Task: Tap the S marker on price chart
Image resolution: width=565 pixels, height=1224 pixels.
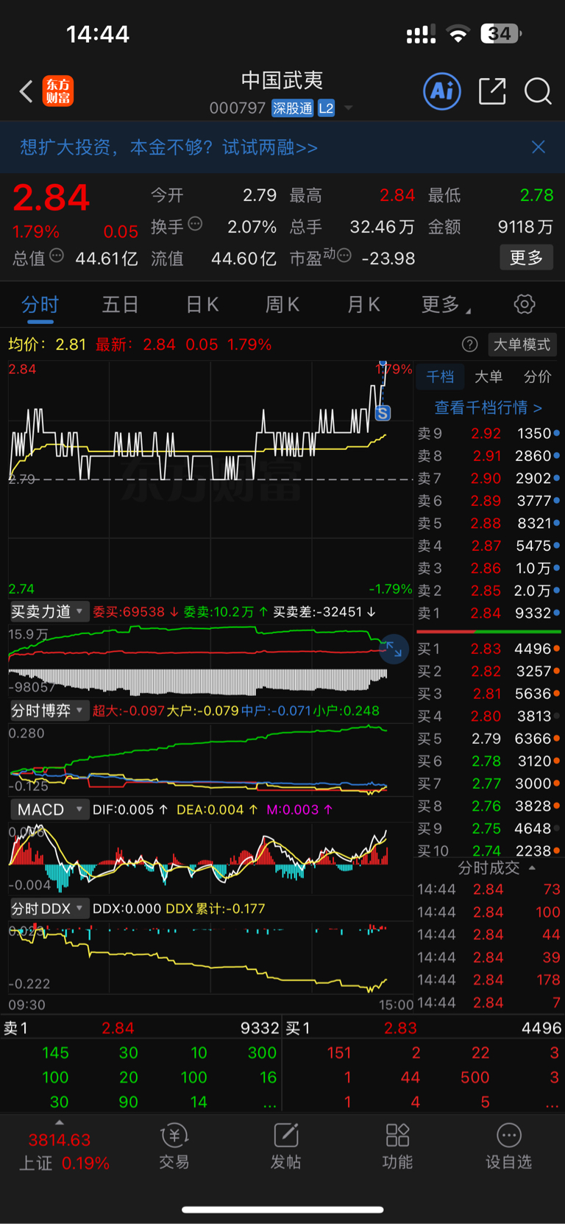Action: 383,413
